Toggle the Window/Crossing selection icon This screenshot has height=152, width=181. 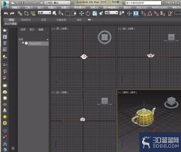[74, 13]
